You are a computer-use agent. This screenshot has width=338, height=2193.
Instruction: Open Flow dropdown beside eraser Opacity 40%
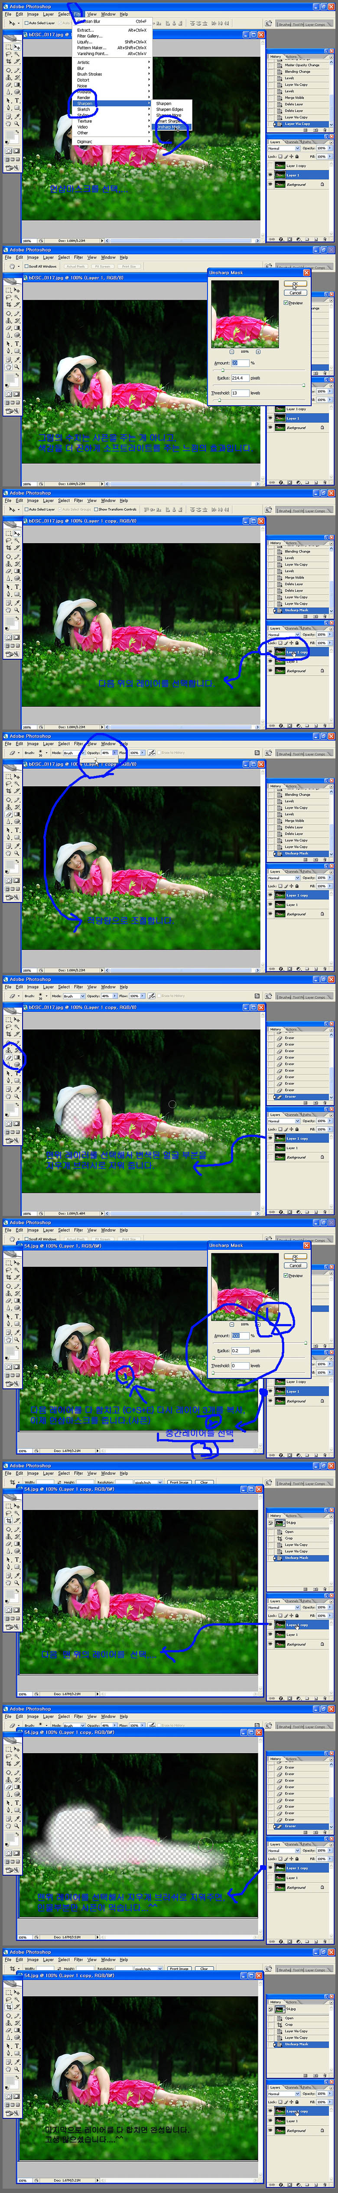click(x=142, y=753)
